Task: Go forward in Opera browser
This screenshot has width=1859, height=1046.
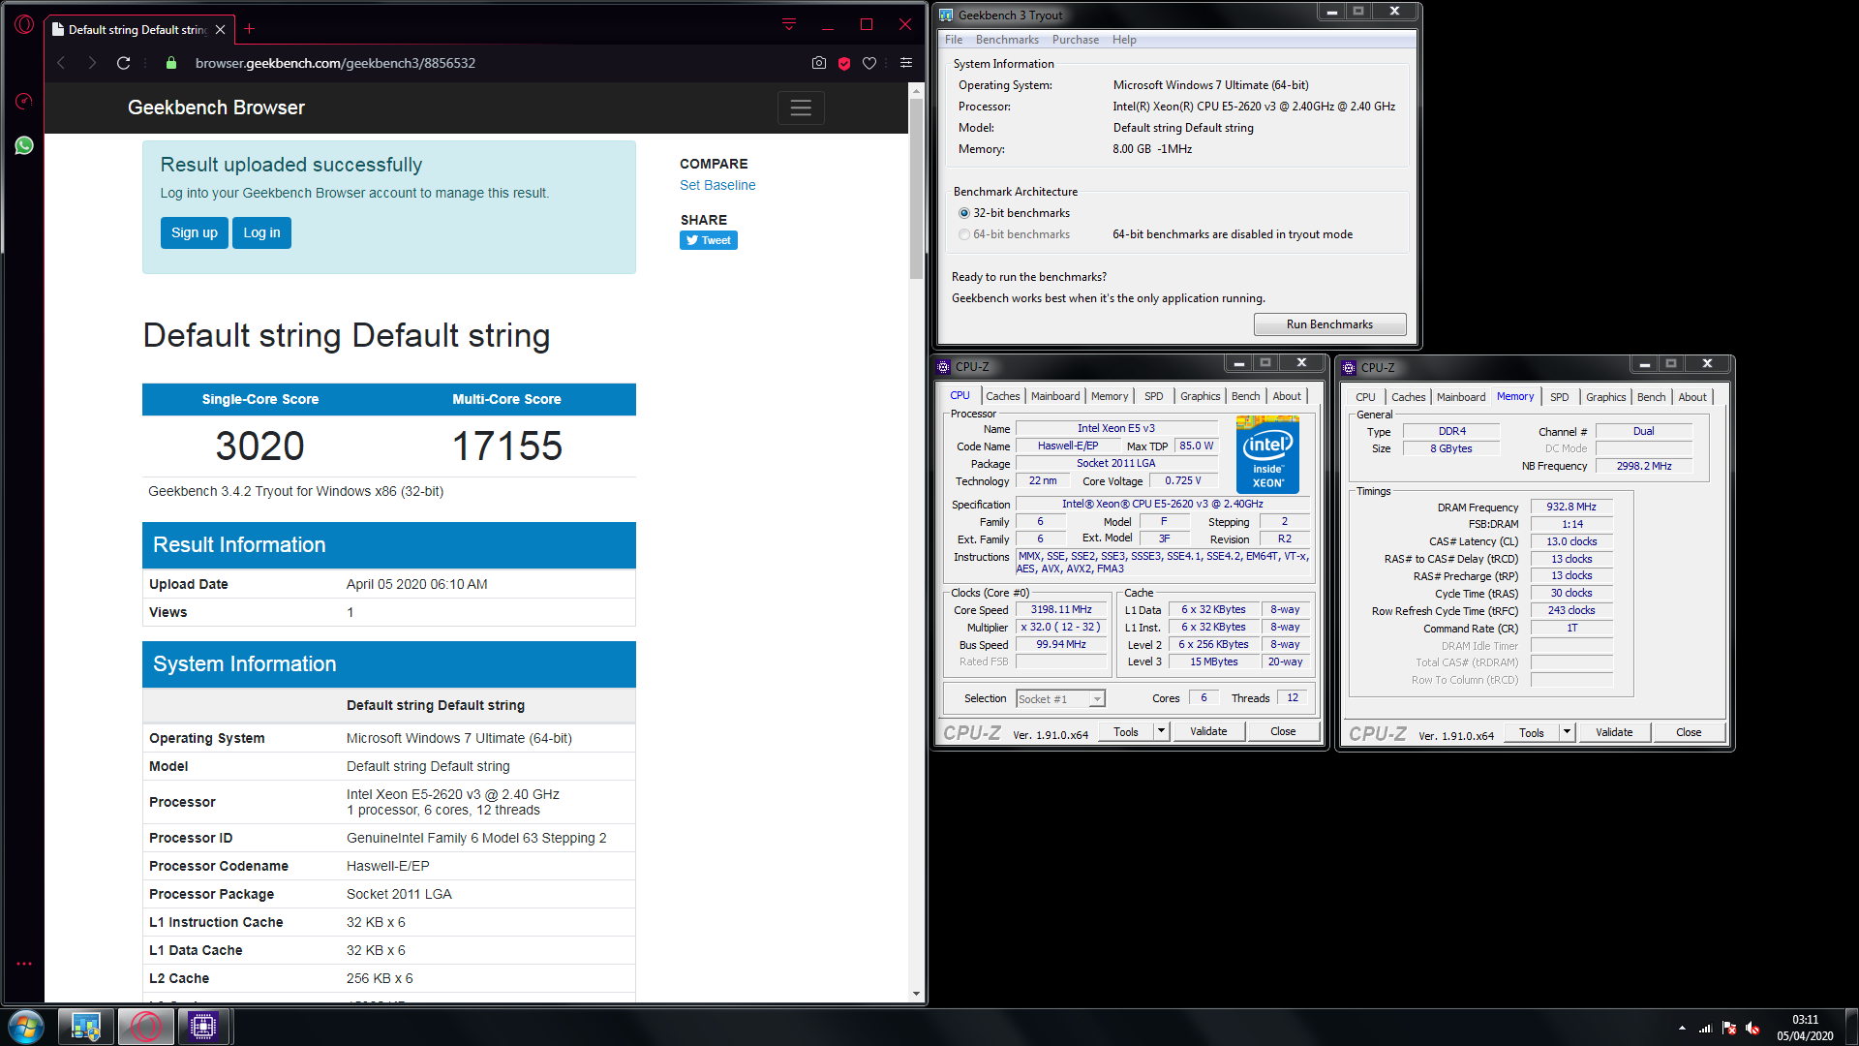Action: pyautogui.click(x=92, y=63)
